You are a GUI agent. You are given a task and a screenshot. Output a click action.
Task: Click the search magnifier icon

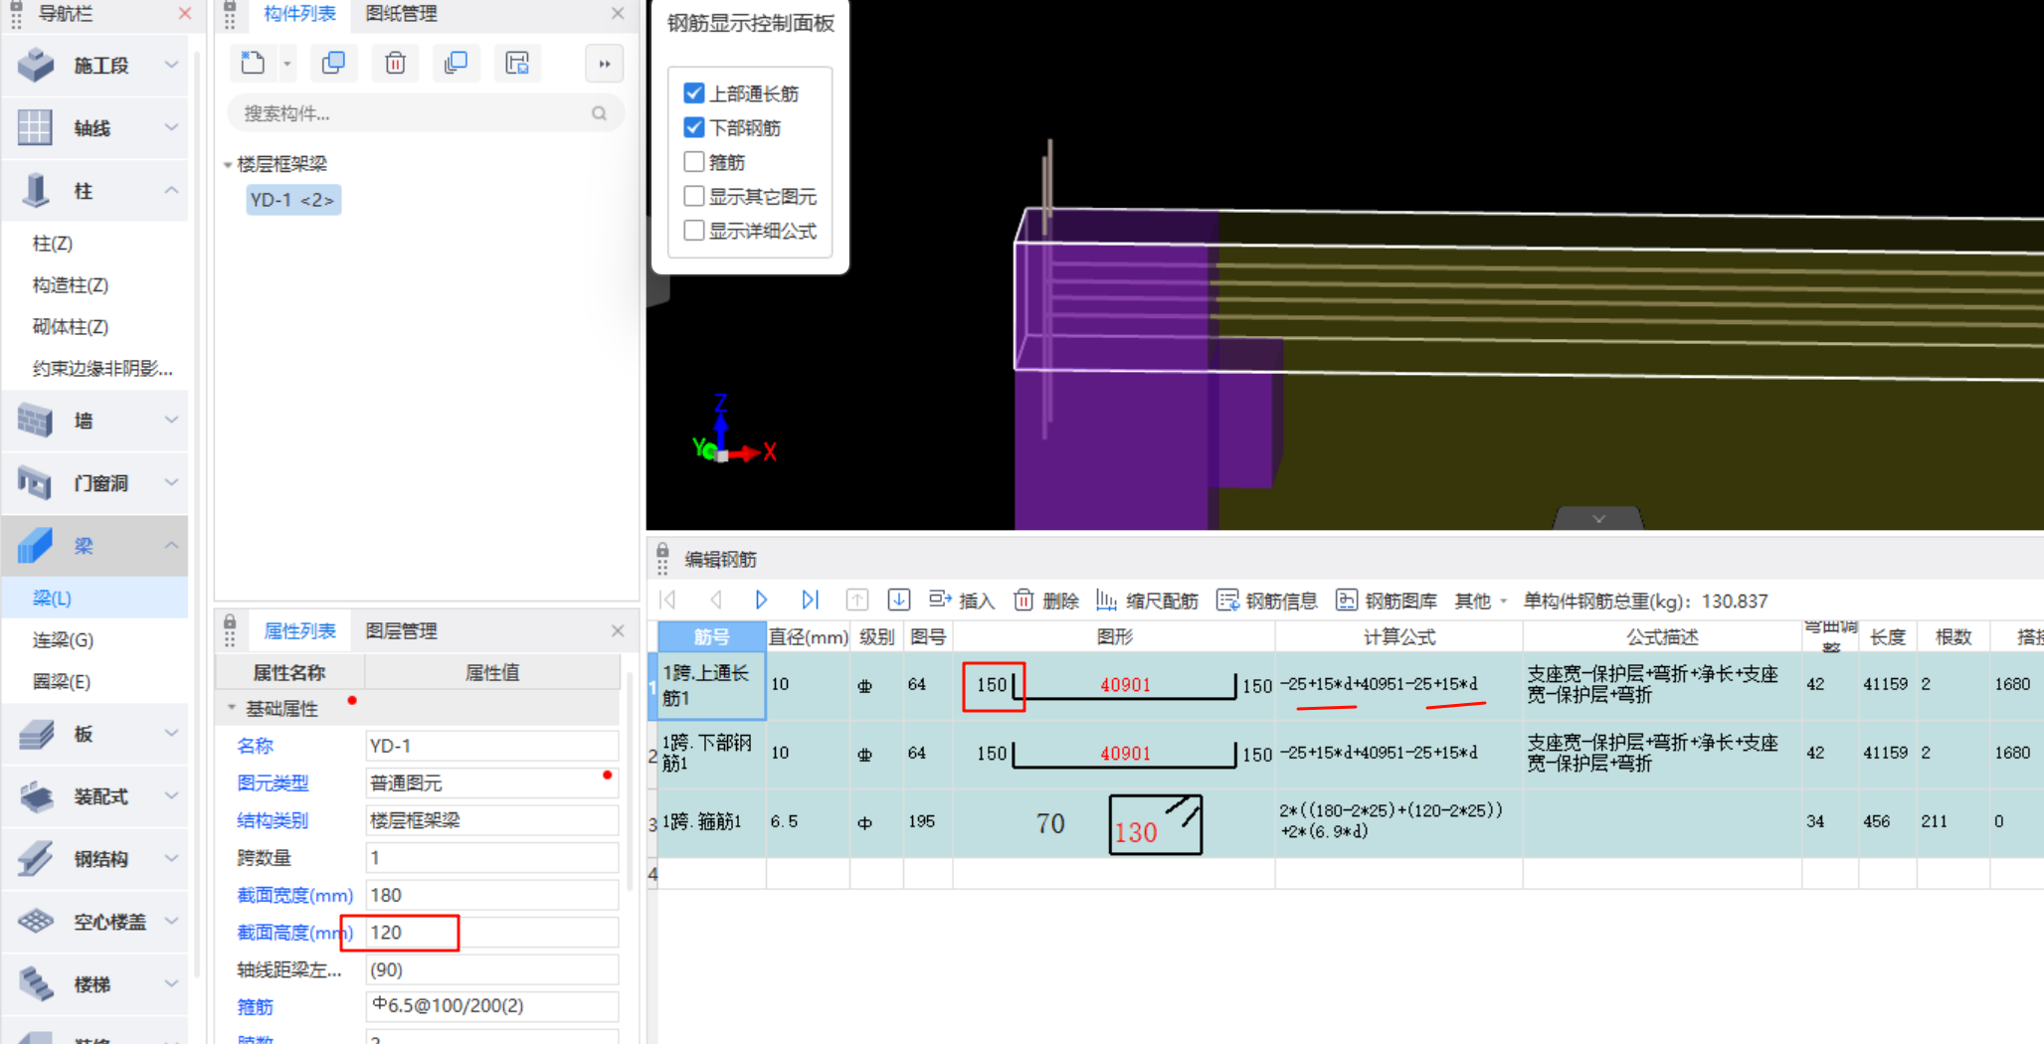click(599, 113)
